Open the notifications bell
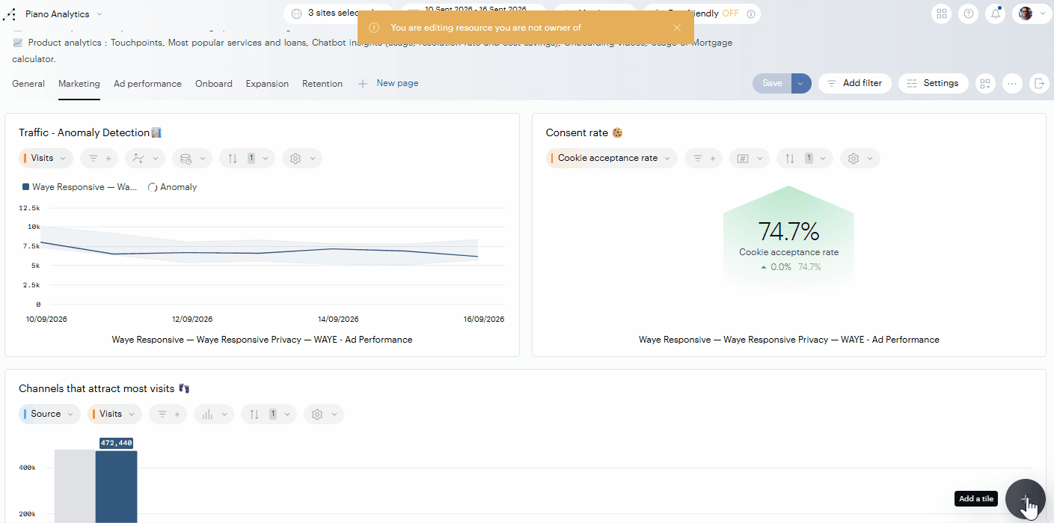 (x=996, y=13)
